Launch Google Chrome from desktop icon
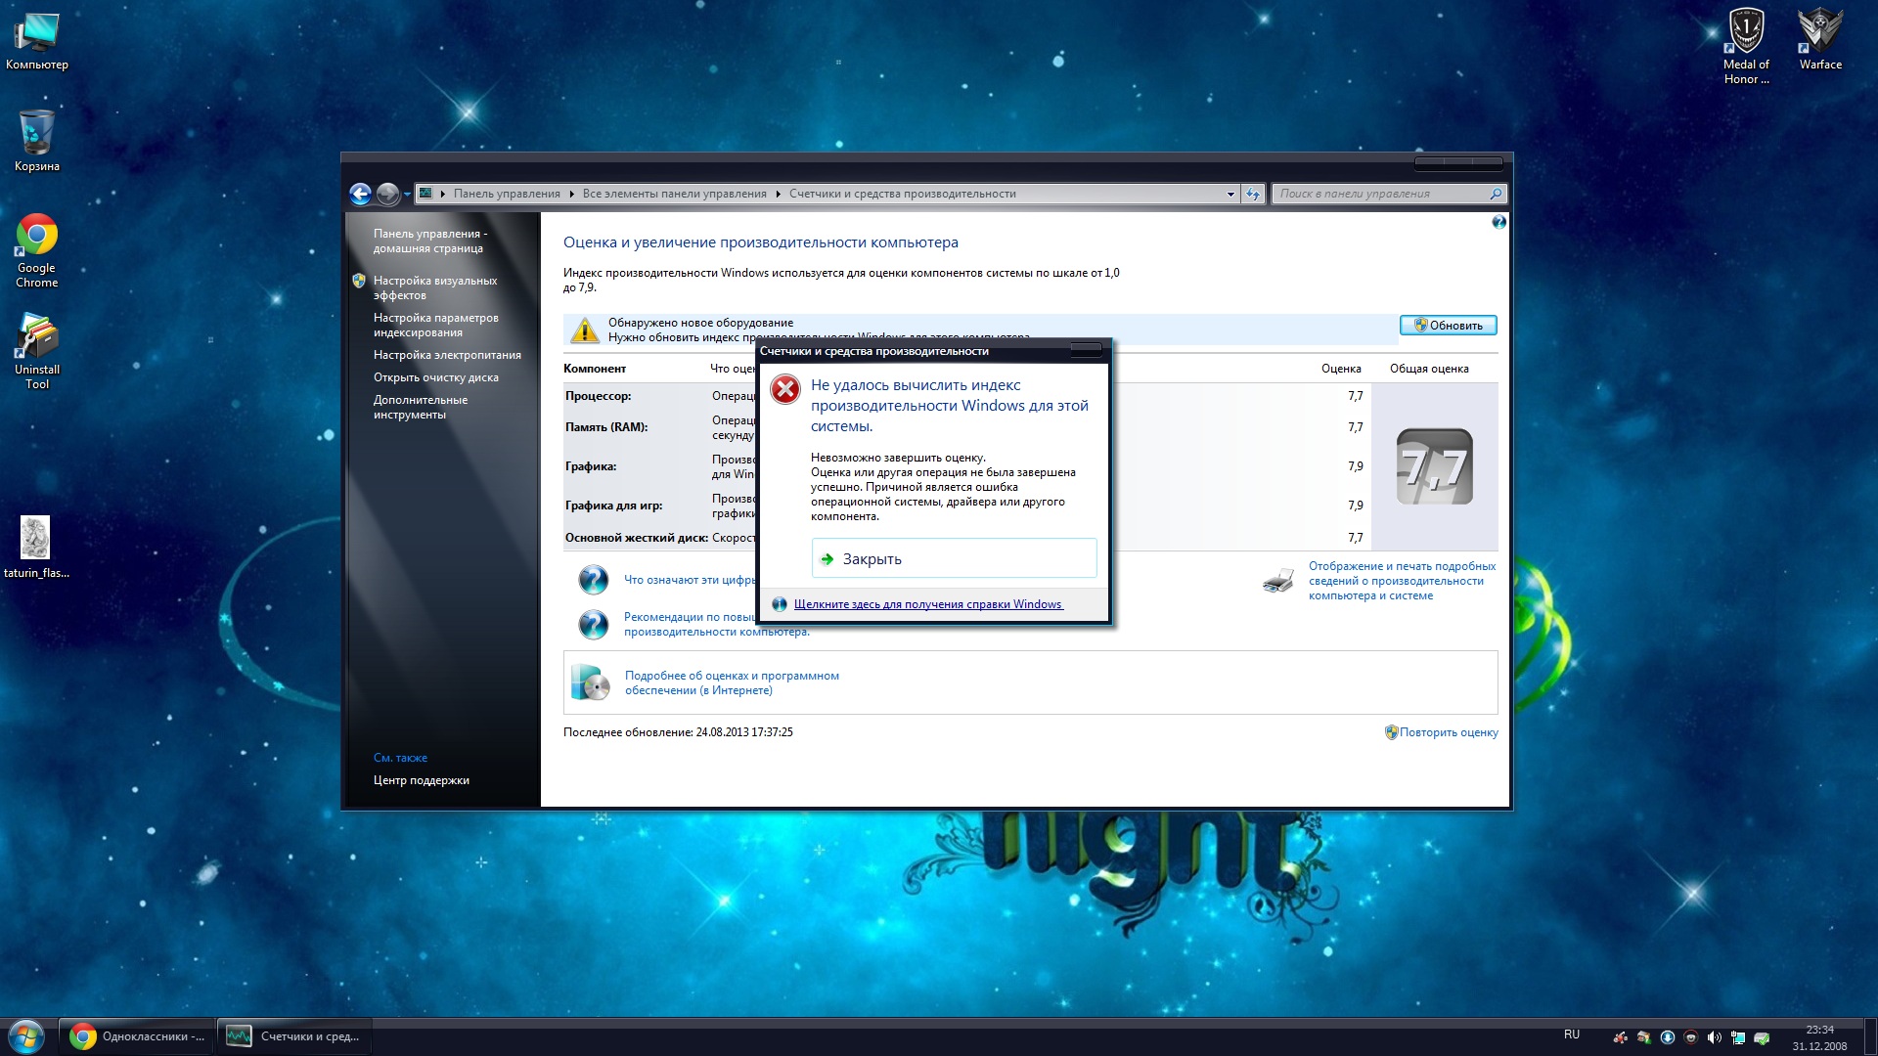1878x1056 pixels. [36, 250]
